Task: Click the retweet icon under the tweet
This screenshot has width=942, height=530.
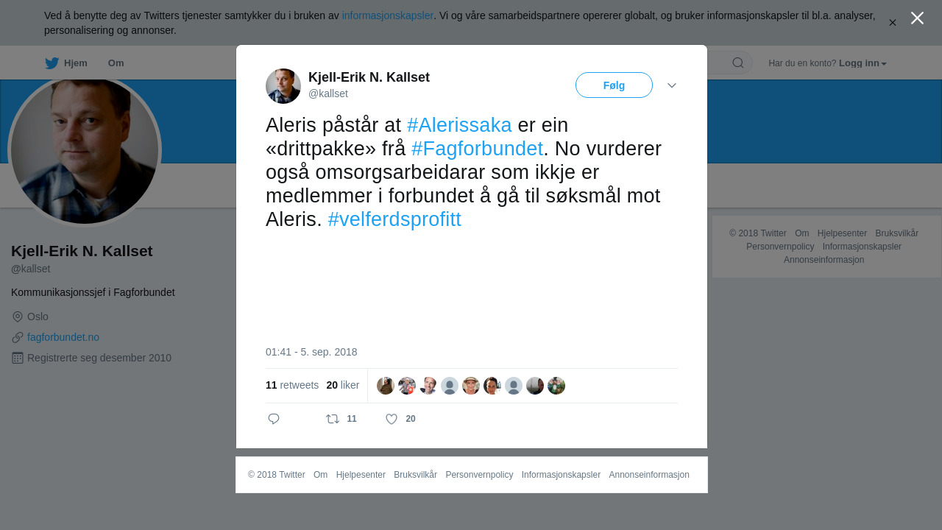Action: tap(333, 419)
